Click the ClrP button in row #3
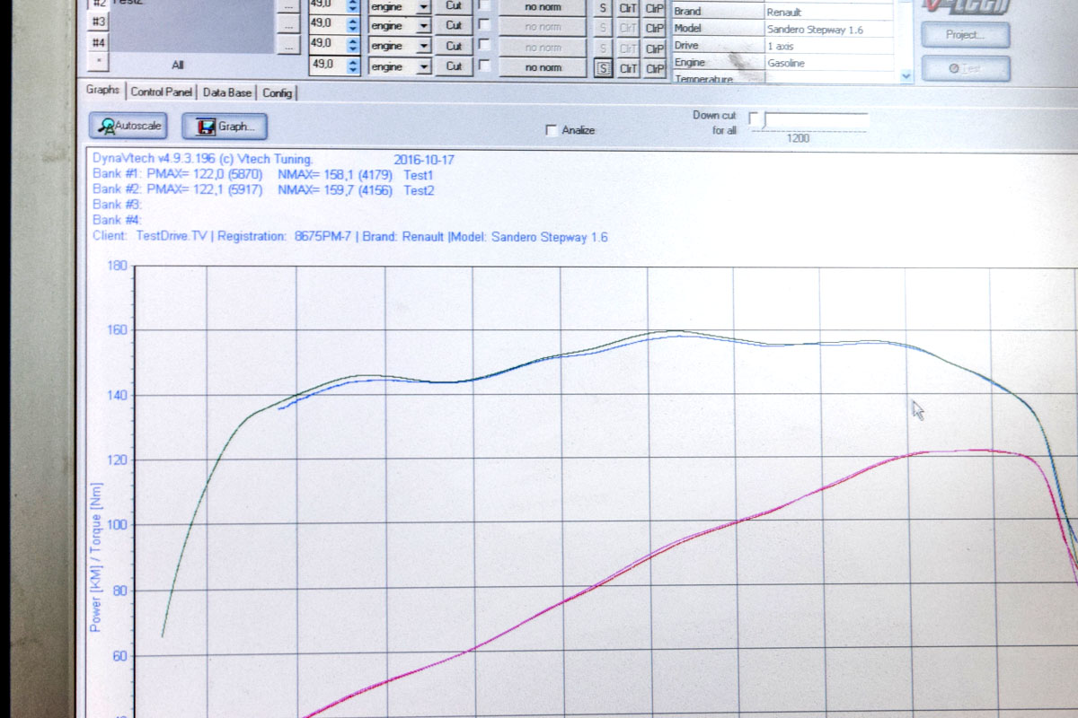 pos(655,27)
